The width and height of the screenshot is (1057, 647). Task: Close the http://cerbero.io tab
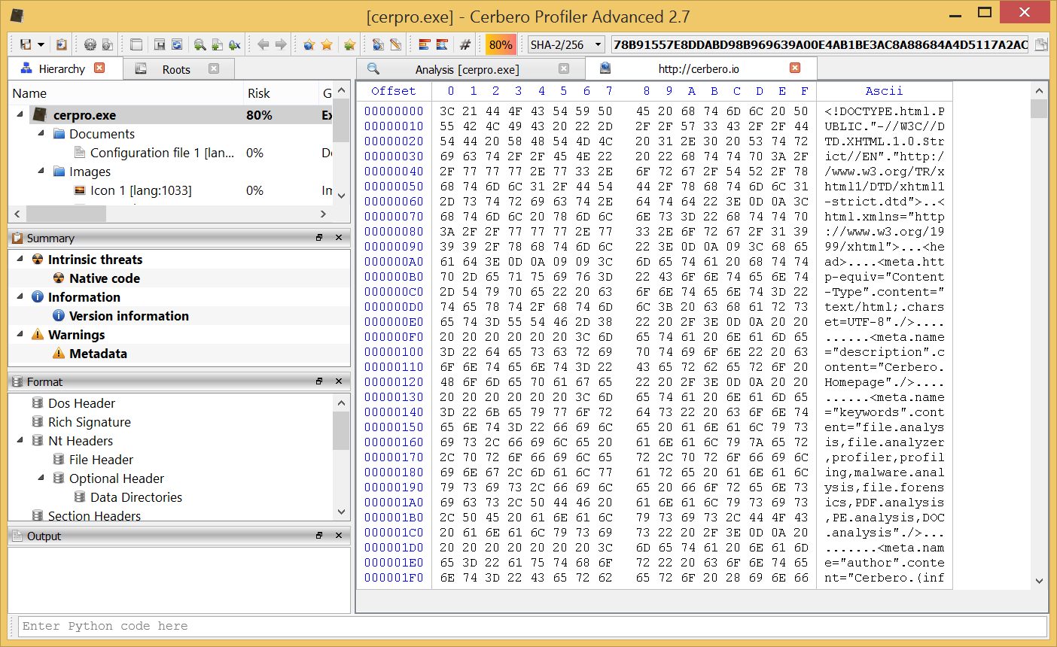795,68
